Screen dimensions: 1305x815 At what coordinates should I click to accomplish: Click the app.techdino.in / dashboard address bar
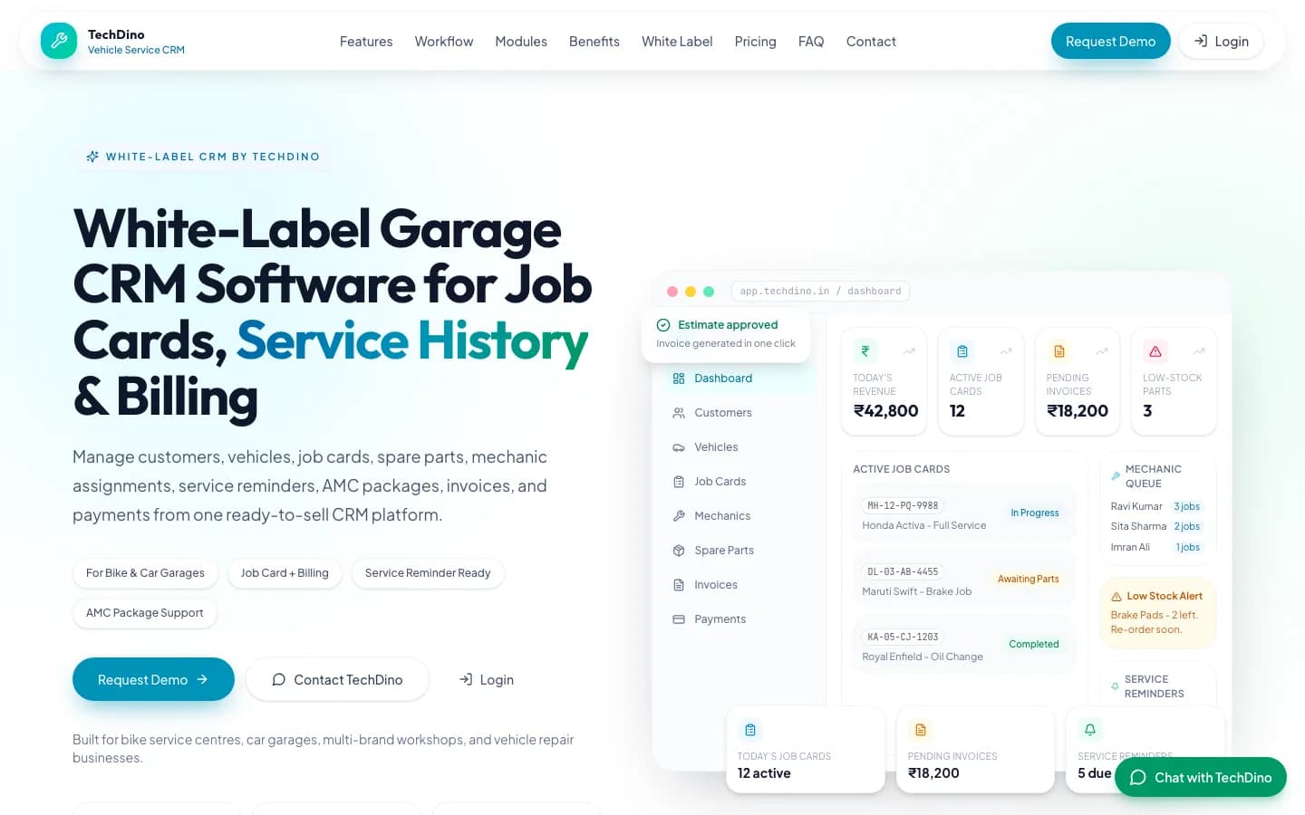pyautogui.click(x=820, y=292)
